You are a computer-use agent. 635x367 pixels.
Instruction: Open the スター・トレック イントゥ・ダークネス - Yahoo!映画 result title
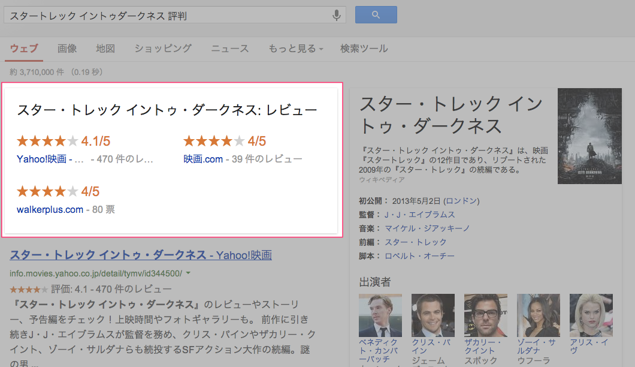pos(141,255)
